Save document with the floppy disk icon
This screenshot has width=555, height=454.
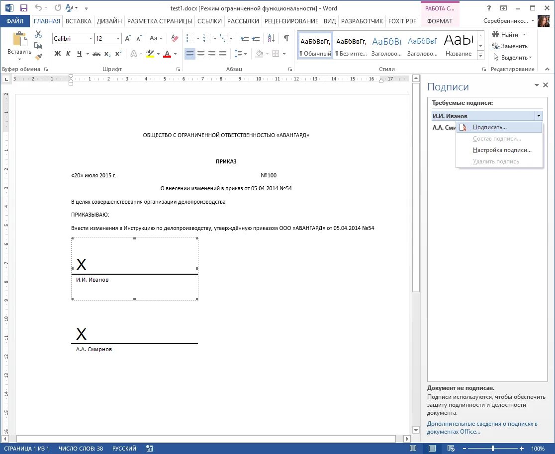pyautogui.click(x=24, y=8)
